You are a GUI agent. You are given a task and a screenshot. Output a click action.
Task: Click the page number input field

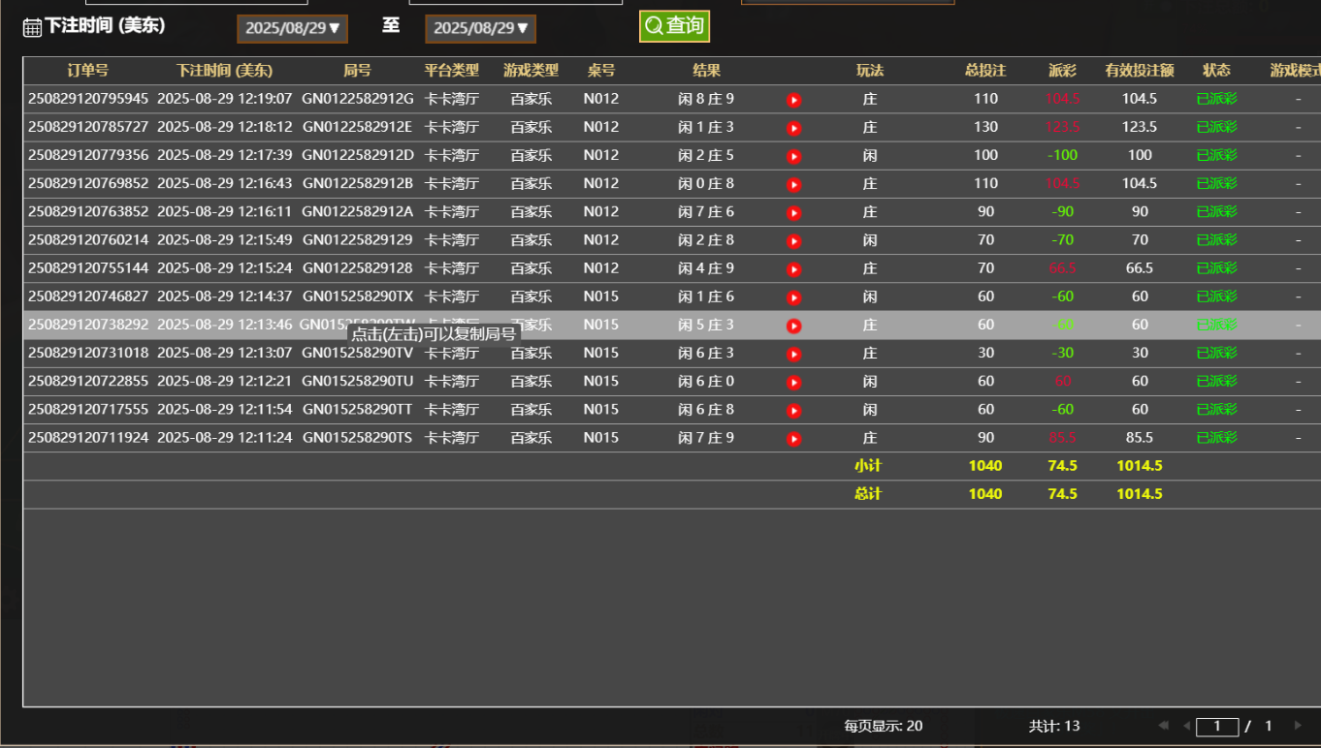point(1217,726)
